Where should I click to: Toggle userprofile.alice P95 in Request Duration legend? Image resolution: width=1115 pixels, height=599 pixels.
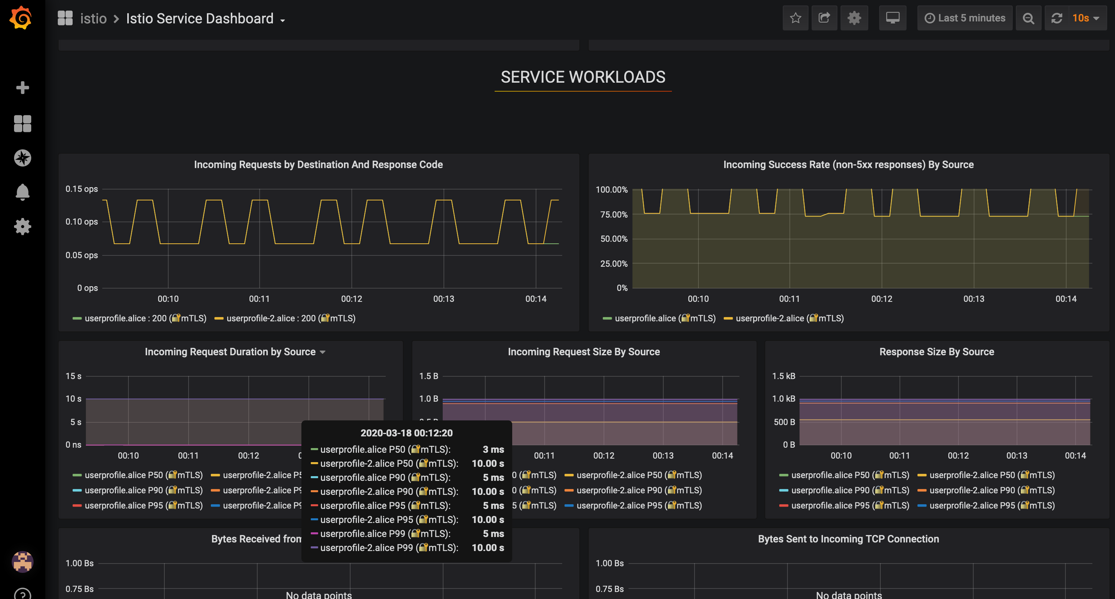point(144,505)
